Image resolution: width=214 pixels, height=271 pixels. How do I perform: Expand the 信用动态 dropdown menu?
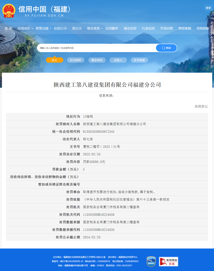click(25, 28)
